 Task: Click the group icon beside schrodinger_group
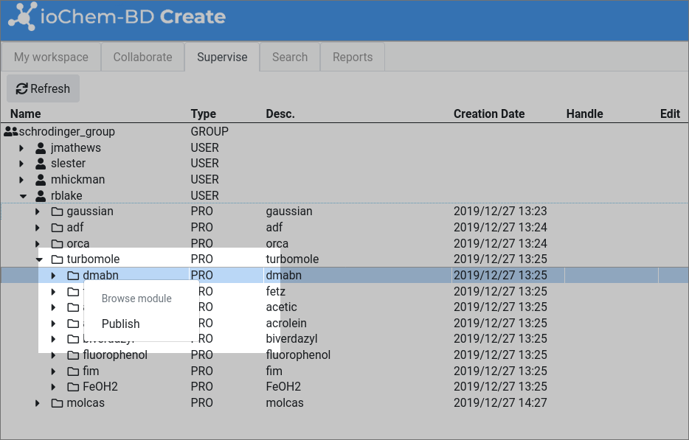click(10, 131)
